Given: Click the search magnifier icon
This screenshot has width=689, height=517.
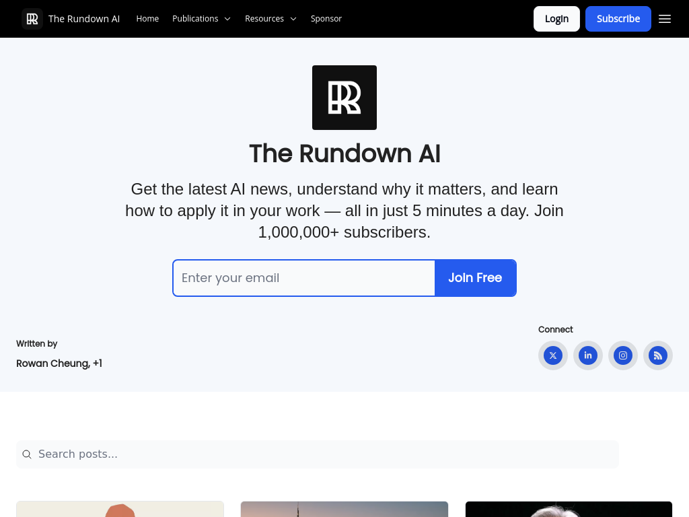Looking at the screenshot, I should coord(27,454).
